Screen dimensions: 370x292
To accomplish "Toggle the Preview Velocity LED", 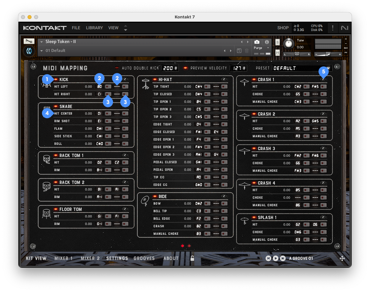I will (x=185, y=68).
